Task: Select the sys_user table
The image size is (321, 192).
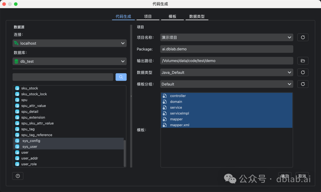Action: tap(69, 147)
